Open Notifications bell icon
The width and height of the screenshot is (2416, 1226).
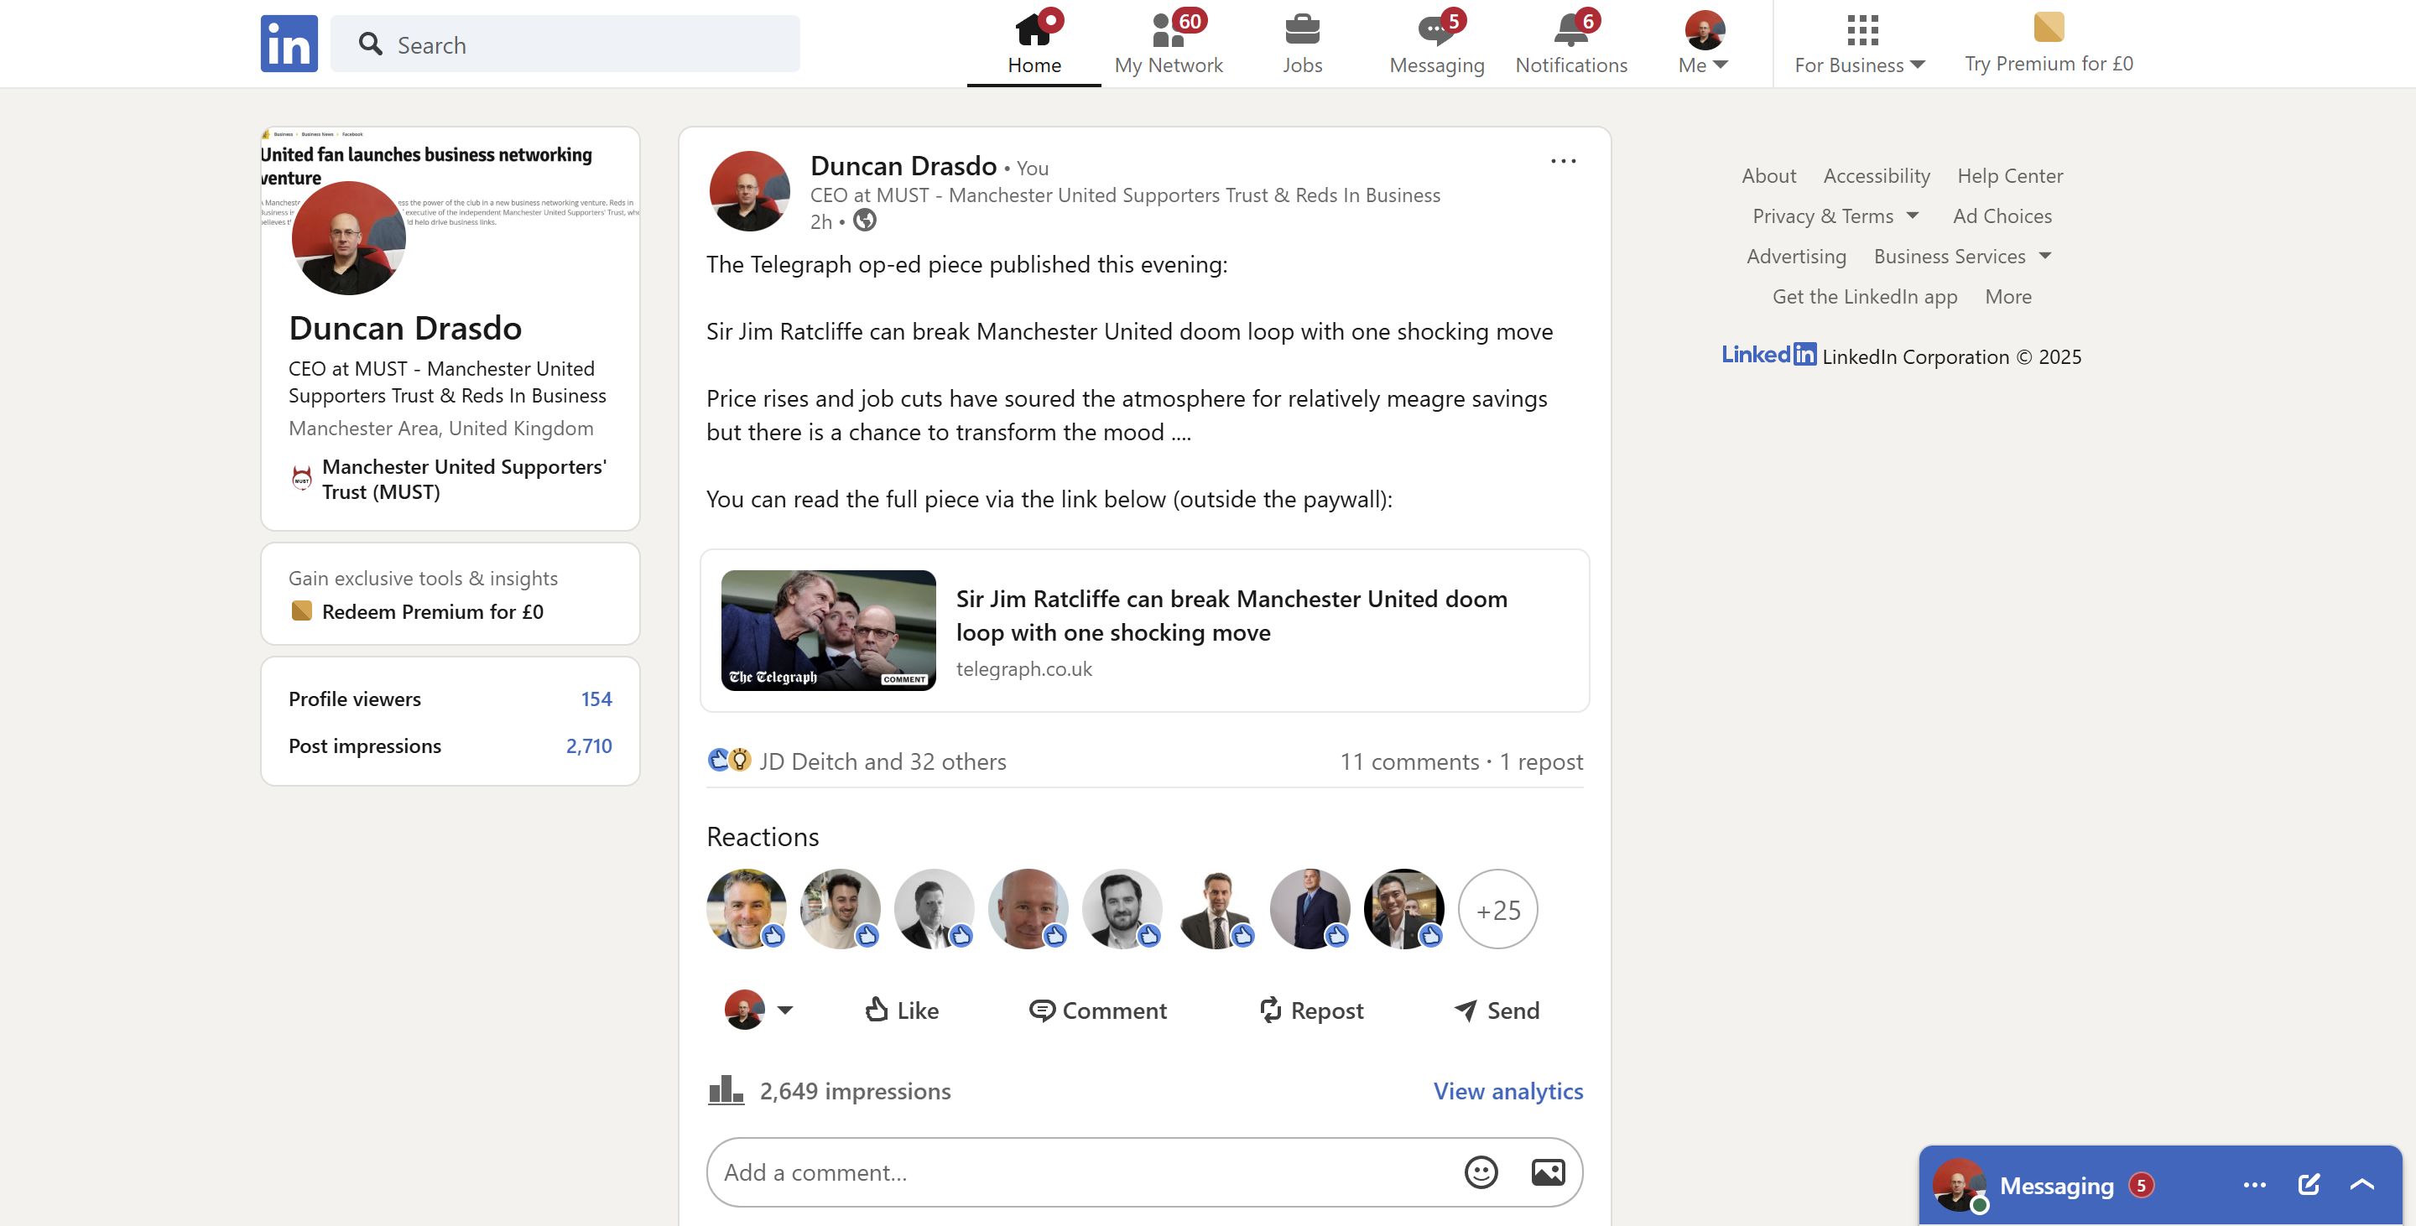click(x=1571, y=31)
